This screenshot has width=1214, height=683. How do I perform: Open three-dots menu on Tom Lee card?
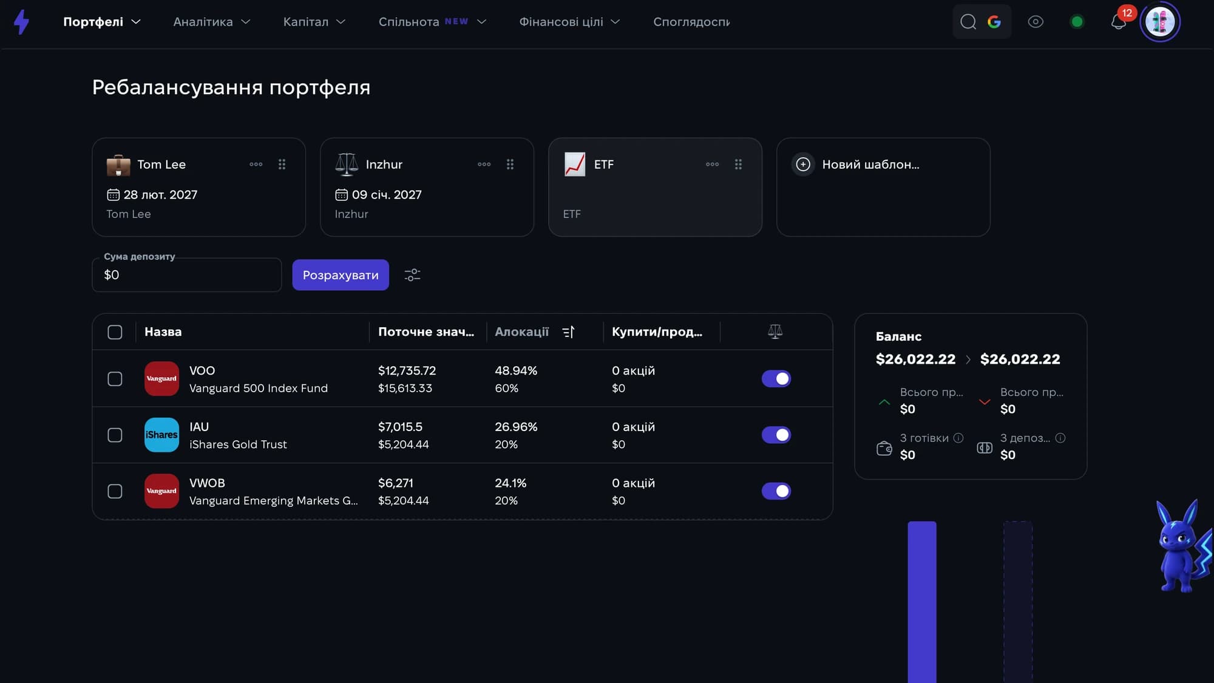tap(256, 164)
